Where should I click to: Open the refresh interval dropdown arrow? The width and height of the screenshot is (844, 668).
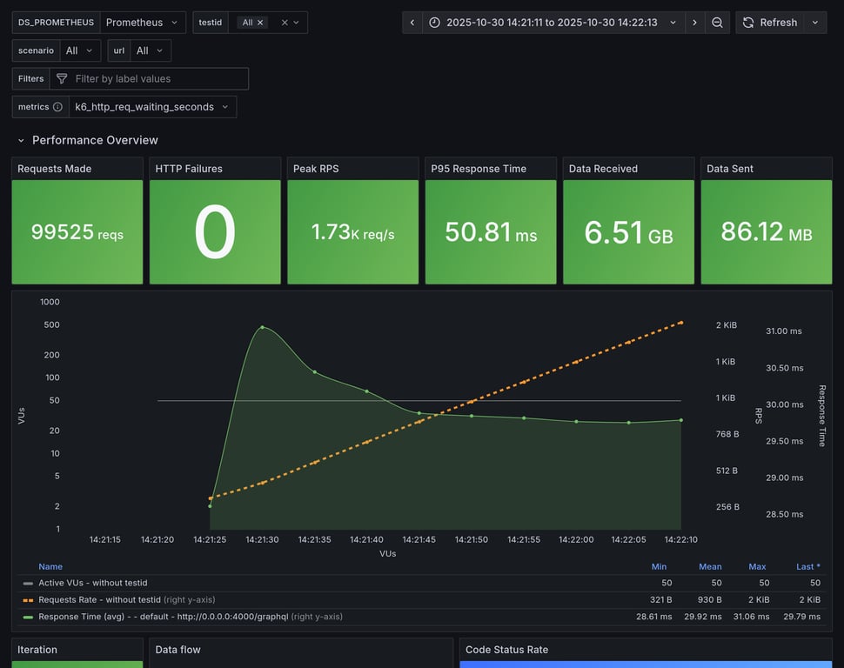[815, 23]
